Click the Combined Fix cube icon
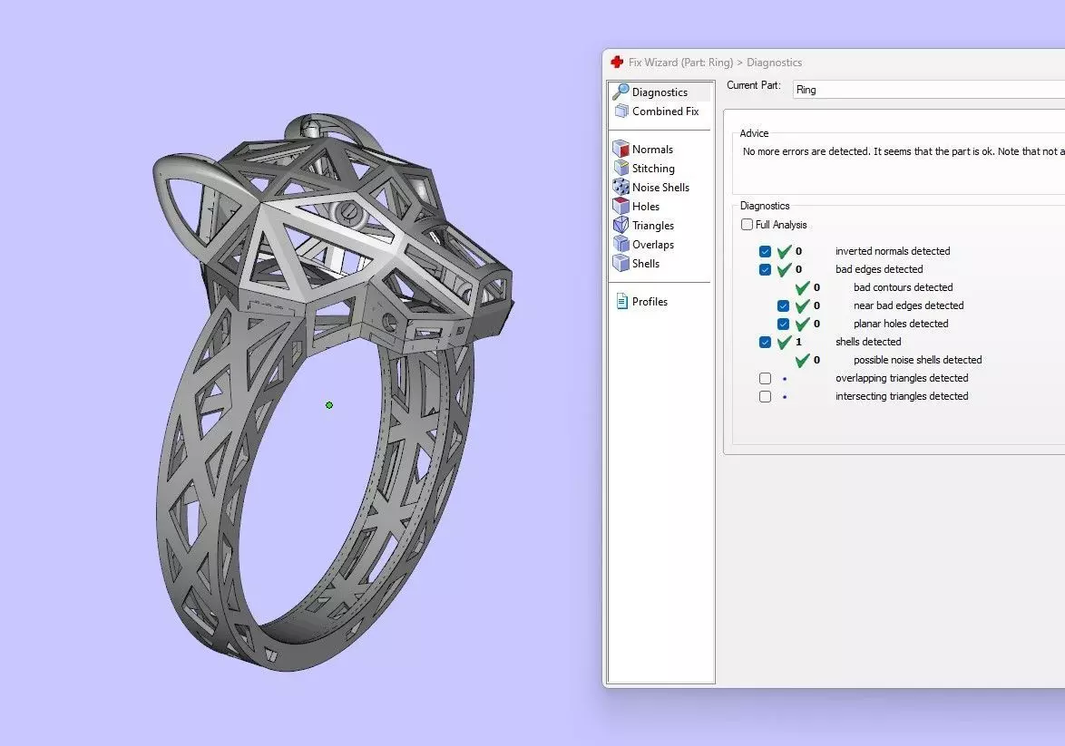1065x746 pixels. click(x=620, y=111)
